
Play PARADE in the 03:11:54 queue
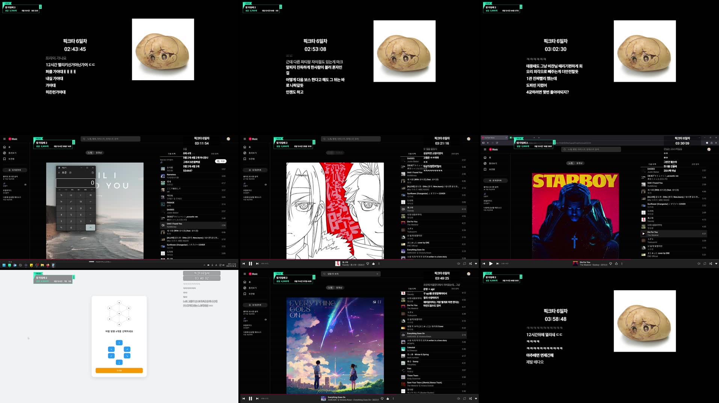pyautogui.click(x=193, y=204)
